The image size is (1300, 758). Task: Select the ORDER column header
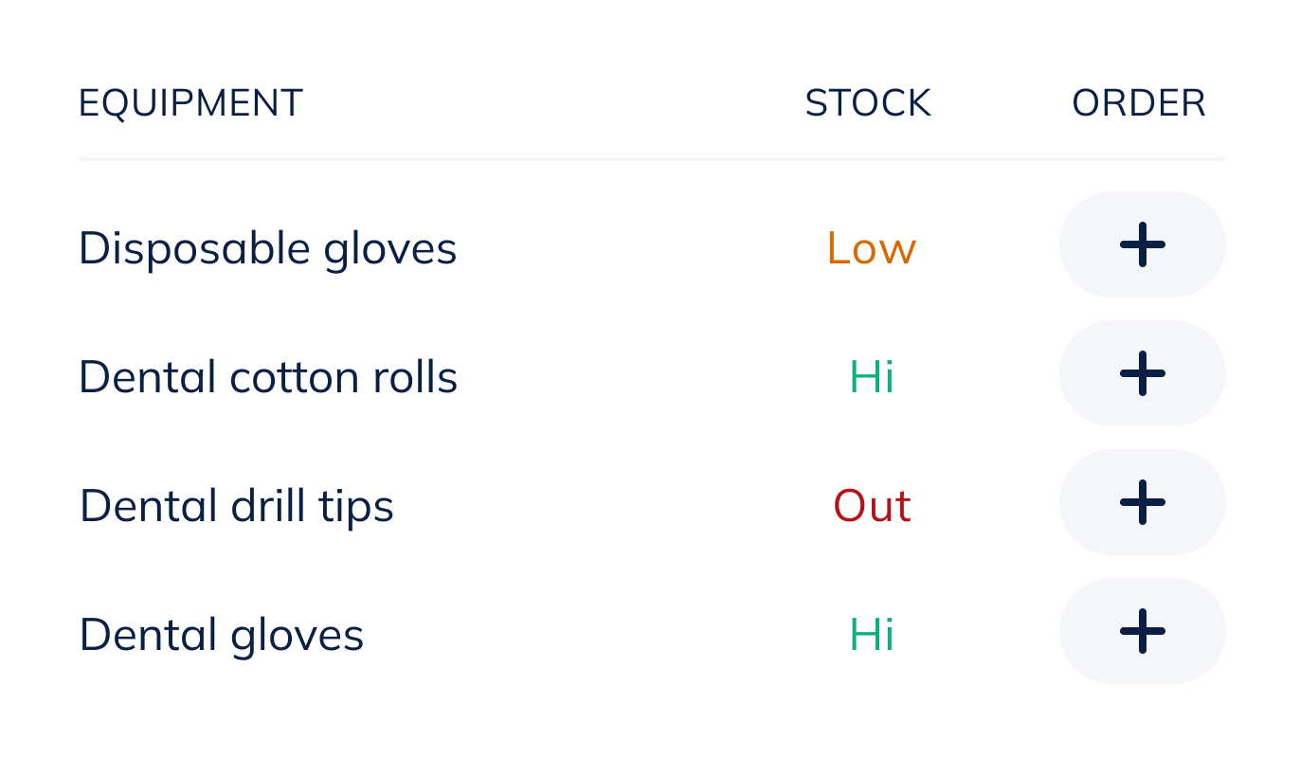coord(1138,103)
